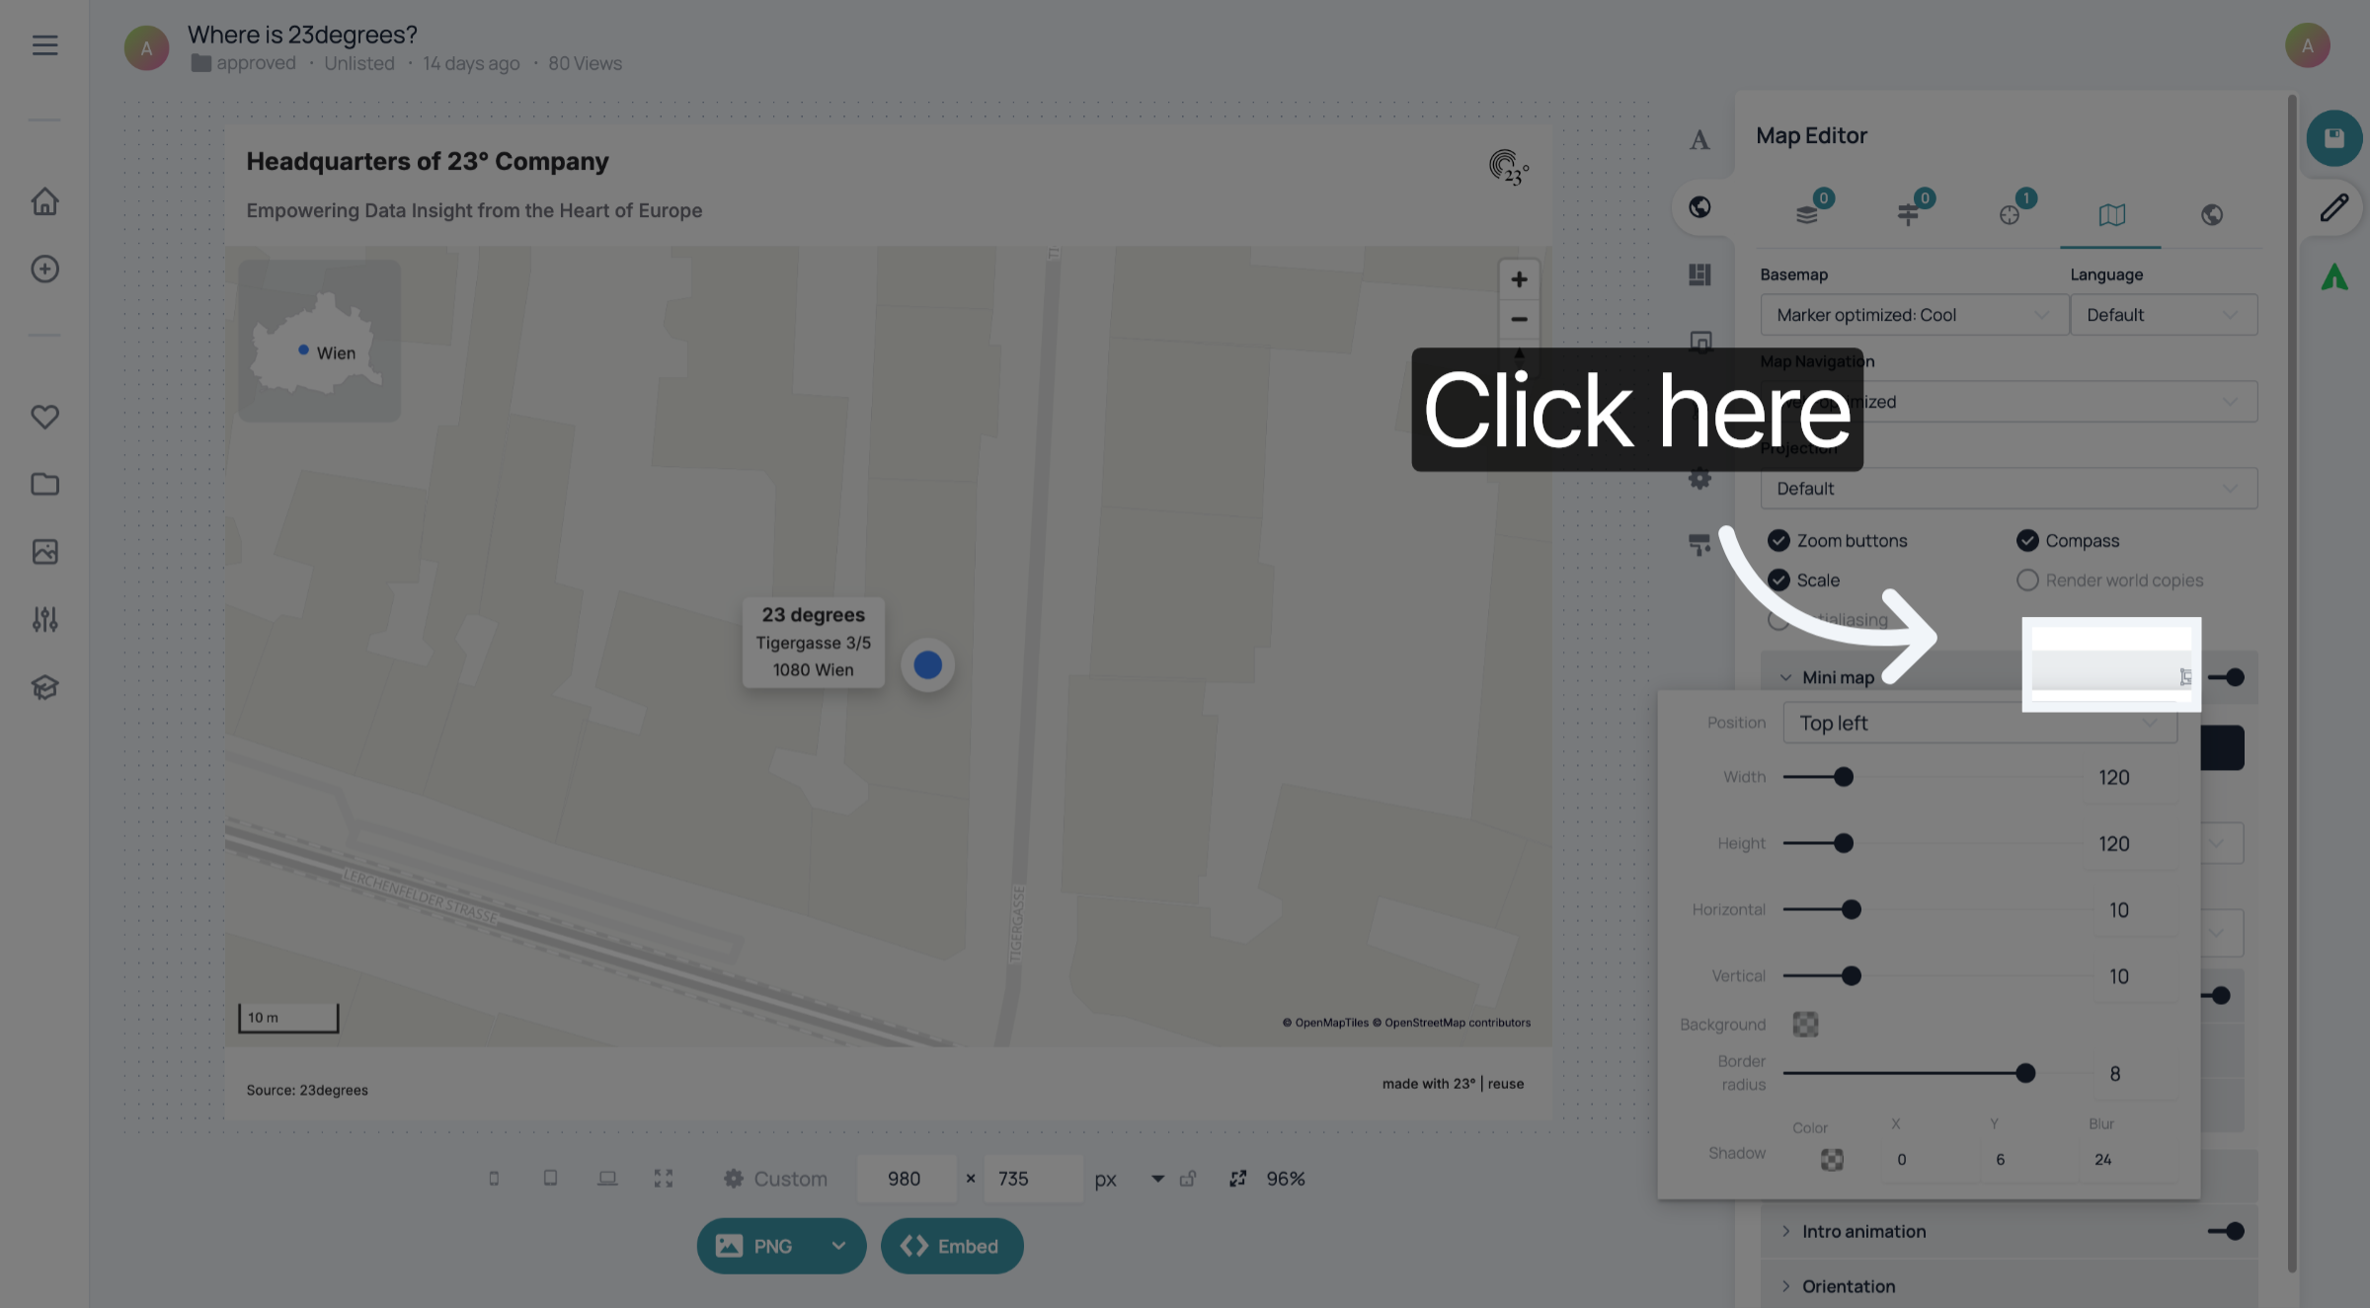Screen dimensions: 2370x1308
Task: Collapse the Mini map section
Action: 1785,677
